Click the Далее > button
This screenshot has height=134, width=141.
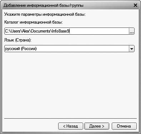point(97,126)
